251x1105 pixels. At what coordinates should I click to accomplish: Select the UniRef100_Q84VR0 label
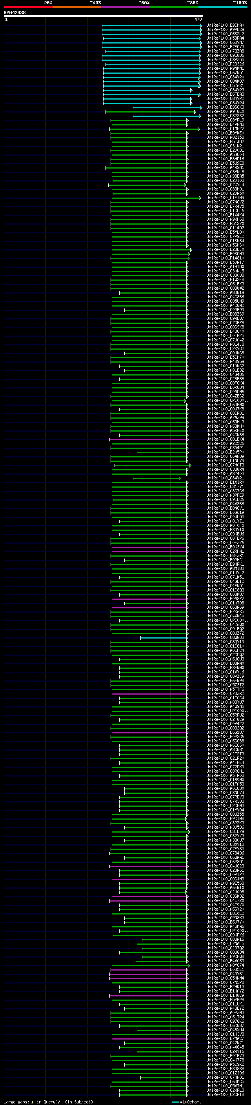click(225, 77)
